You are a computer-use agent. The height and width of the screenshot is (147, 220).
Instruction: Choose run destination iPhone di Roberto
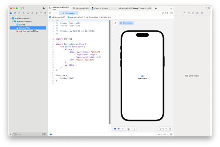tap(100, 8)
